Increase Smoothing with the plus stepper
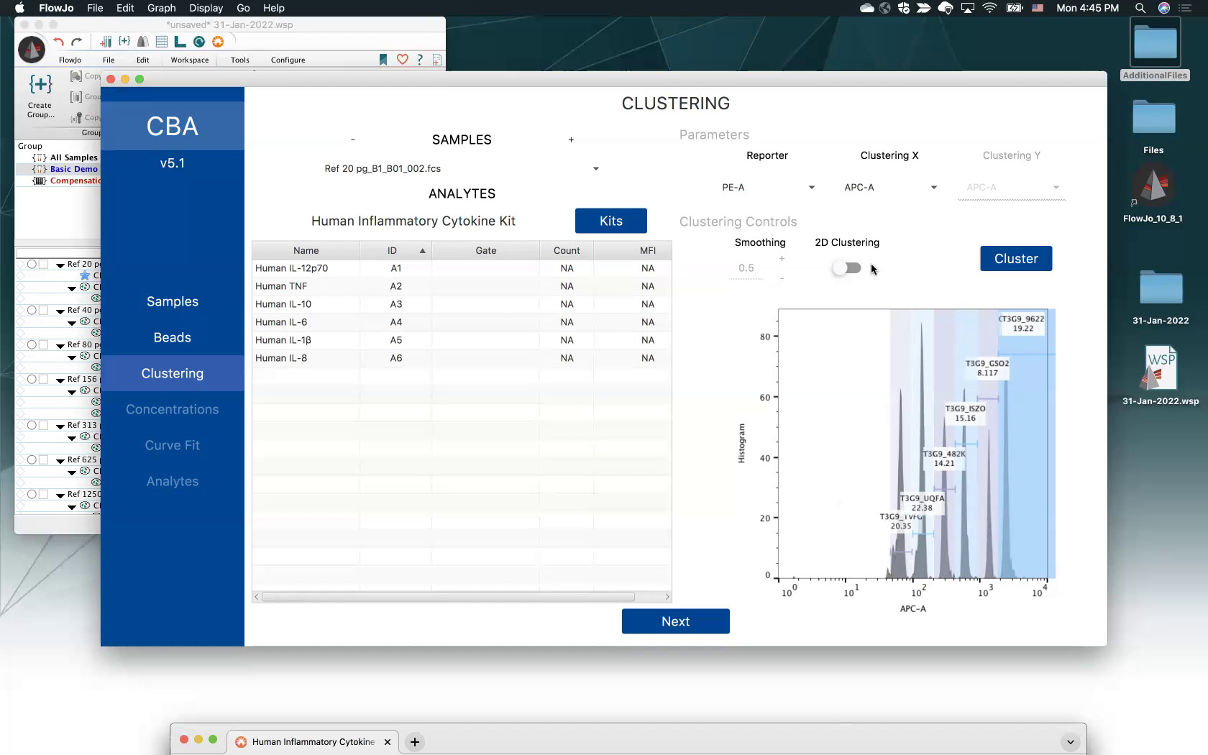This screenshot has width=1208, height=755. [x=782, y=259]
